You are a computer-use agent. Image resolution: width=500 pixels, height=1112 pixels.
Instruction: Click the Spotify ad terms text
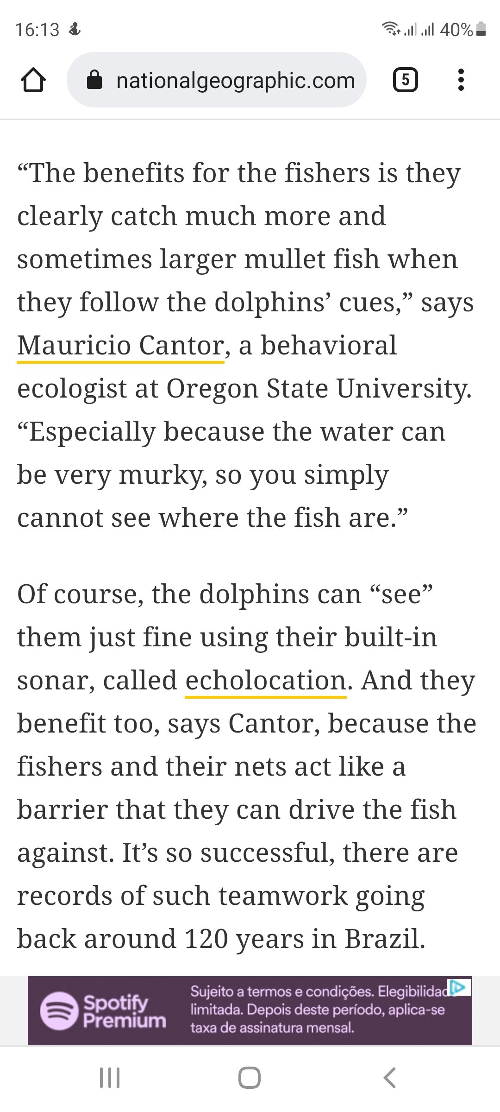point(318,1010)
